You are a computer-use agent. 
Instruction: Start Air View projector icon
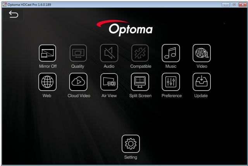(109, 82)
